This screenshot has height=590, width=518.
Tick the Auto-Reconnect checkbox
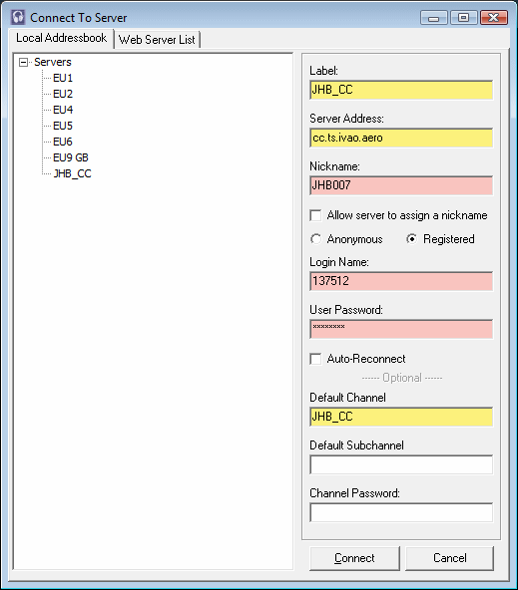click(x=315, y=359)
